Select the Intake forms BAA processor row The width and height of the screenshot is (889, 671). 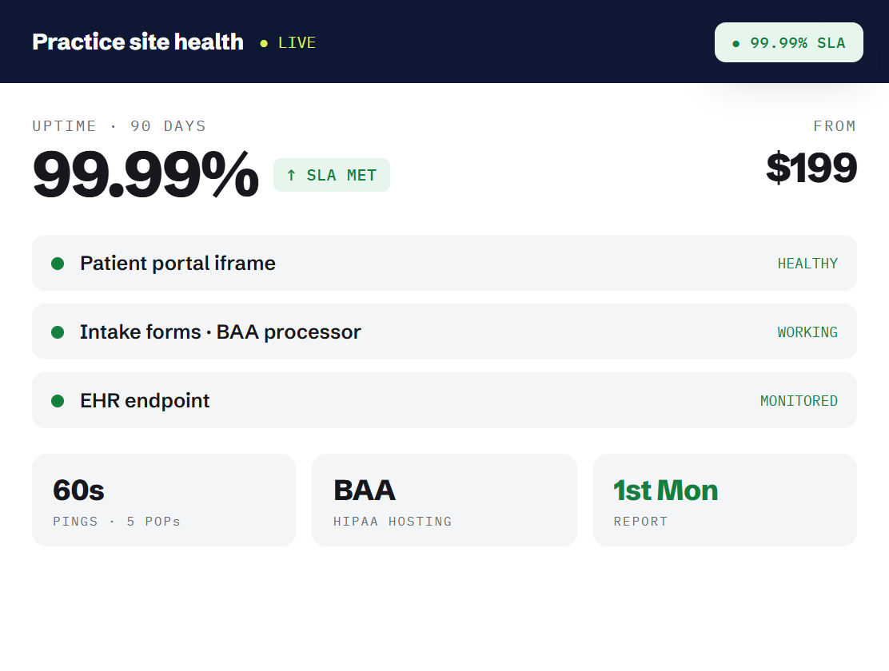(x=444, y=332)
